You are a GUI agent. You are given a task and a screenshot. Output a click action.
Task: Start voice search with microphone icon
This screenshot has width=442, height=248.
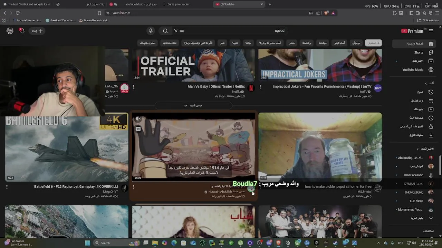coord(151,31)
